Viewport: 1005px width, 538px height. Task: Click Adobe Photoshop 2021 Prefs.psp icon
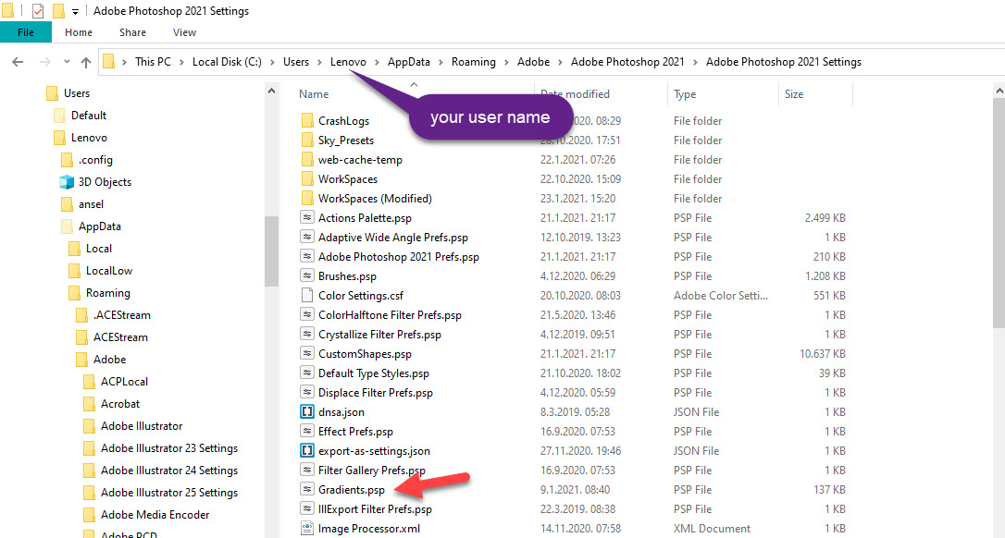click(x=307, y=257)
